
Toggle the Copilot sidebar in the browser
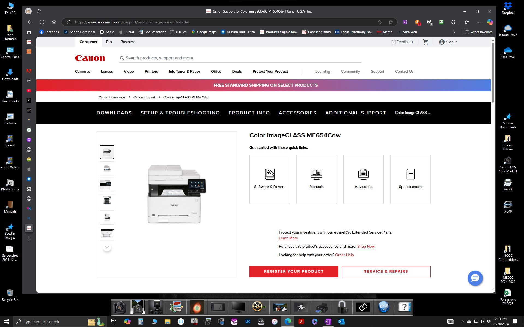(489, 22)
